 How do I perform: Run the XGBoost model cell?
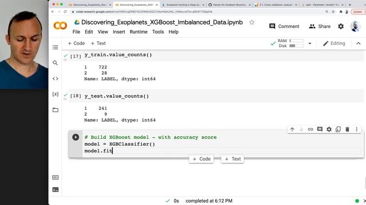[75, 137]
